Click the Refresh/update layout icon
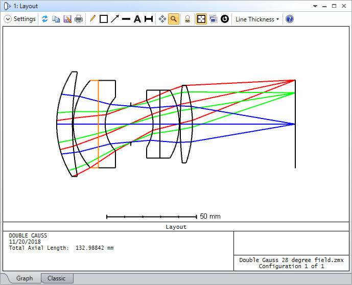 click(x=45, y=19)
